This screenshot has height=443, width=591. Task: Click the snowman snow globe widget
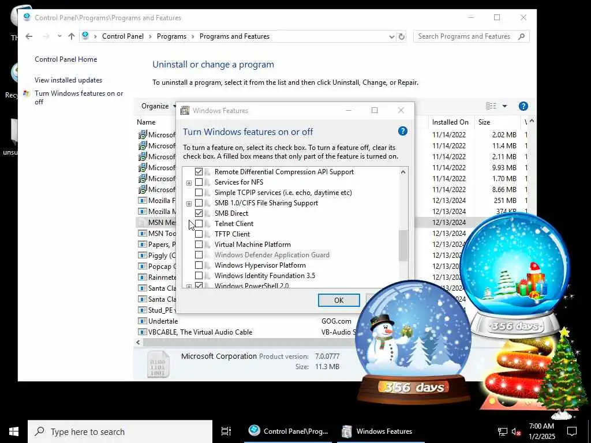point(413,341)
